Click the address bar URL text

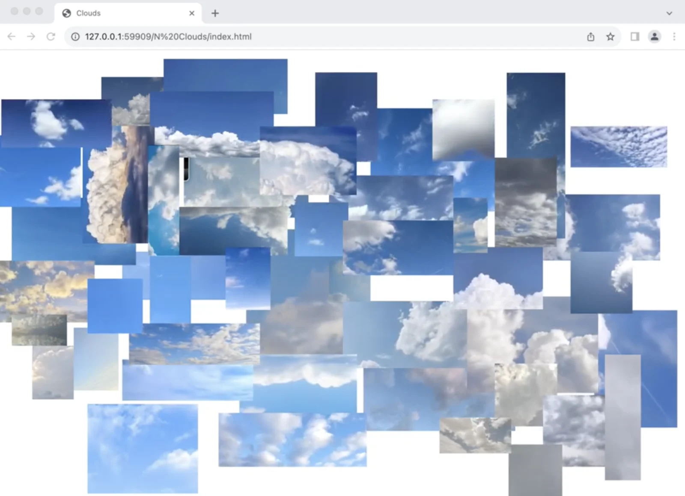168,37
